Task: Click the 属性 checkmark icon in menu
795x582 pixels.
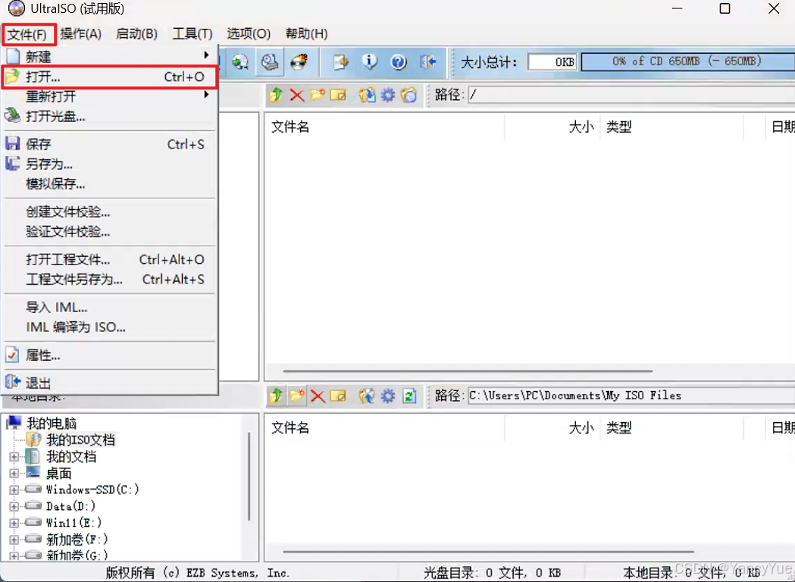Action: coord(12,355)
